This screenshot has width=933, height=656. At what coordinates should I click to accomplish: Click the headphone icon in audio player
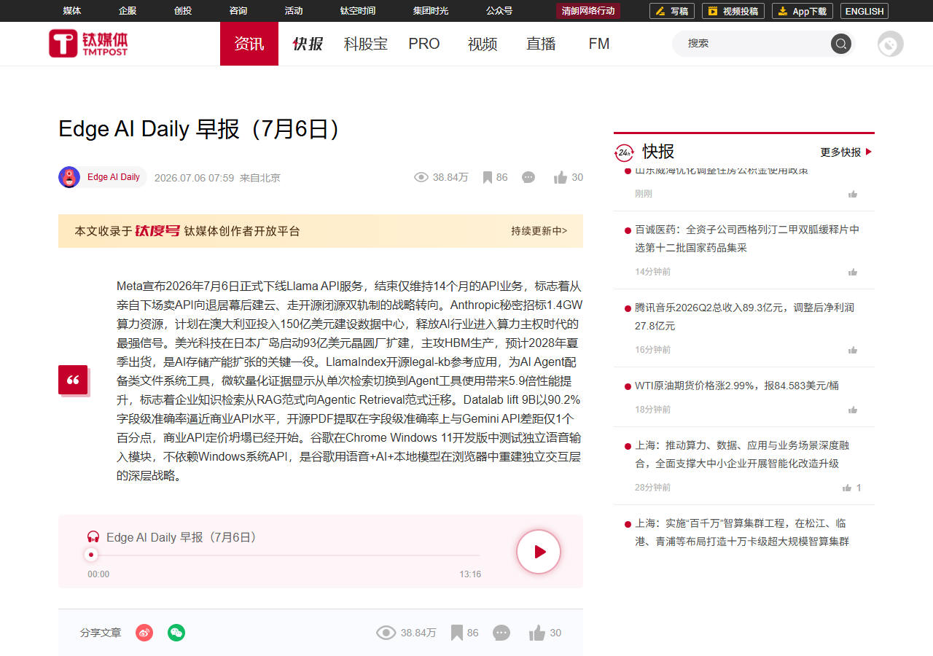(93, 537)
